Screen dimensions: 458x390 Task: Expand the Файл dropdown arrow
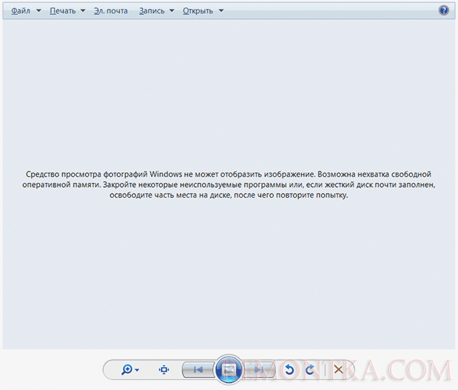click(x=38, y=11)
